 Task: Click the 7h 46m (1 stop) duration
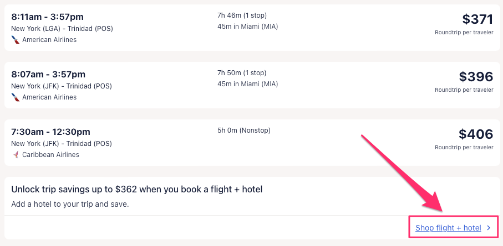pos(242,15)
